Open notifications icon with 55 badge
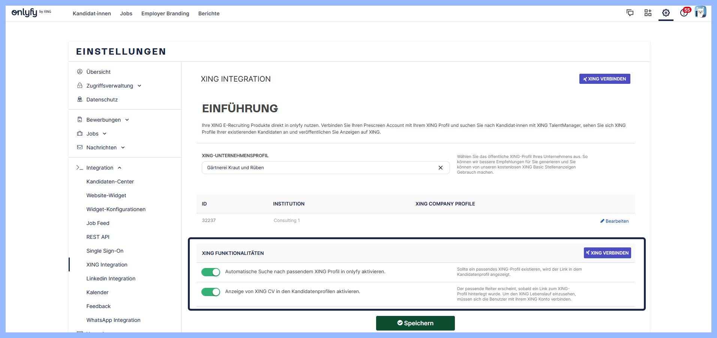Screen dimensions: 717x338 pos(684,13)
